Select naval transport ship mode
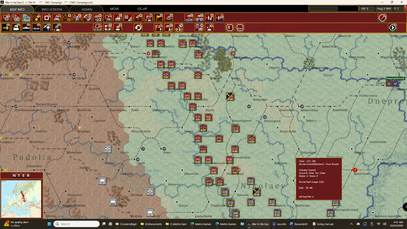The image size is (407, 229). pos(26,27)
